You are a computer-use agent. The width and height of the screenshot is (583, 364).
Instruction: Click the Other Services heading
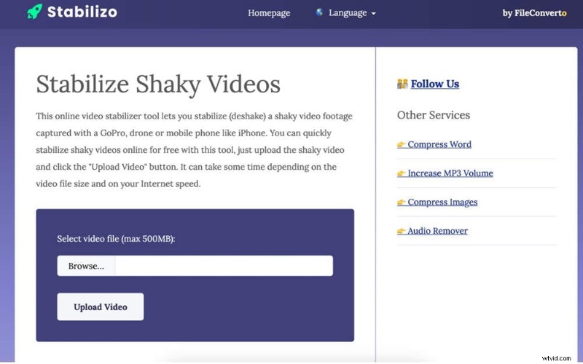point(434,115)
